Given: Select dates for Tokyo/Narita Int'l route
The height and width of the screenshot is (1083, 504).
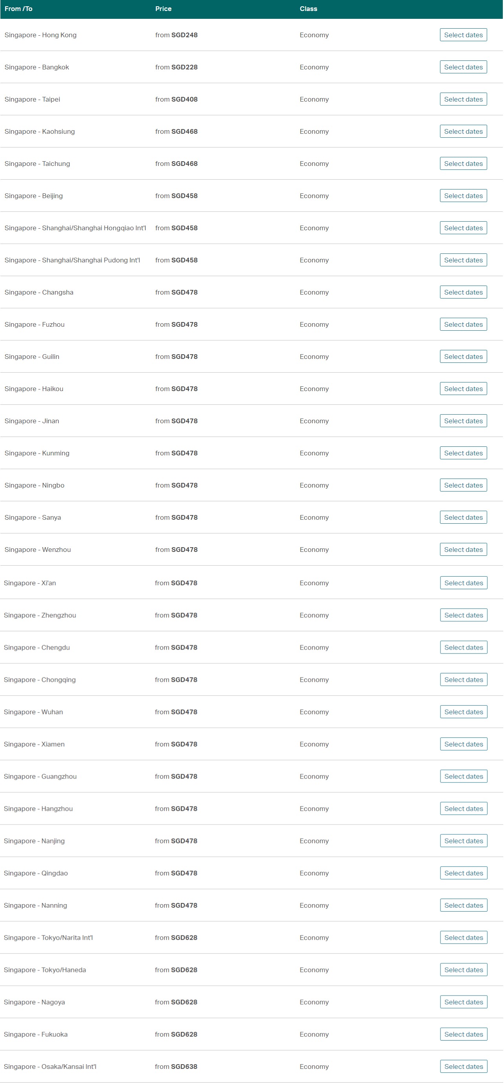Looking at the screenshot, I should [x=464, y=937].
